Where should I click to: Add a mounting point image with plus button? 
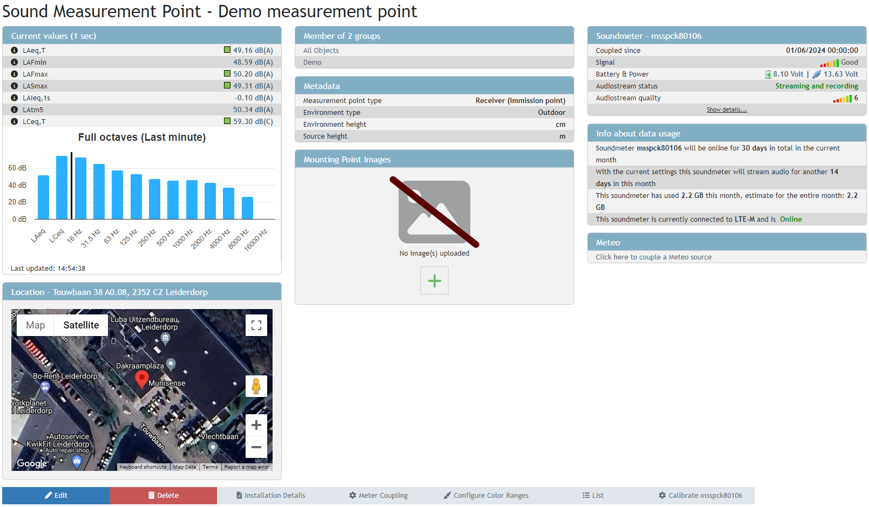pyautogui.click(x=434, y=280)
